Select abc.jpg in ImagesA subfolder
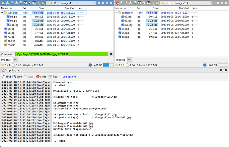The image size is (229, 147). coord(14,25)
